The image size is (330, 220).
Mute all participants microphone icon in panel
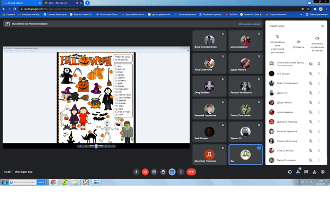coord(278,36)
